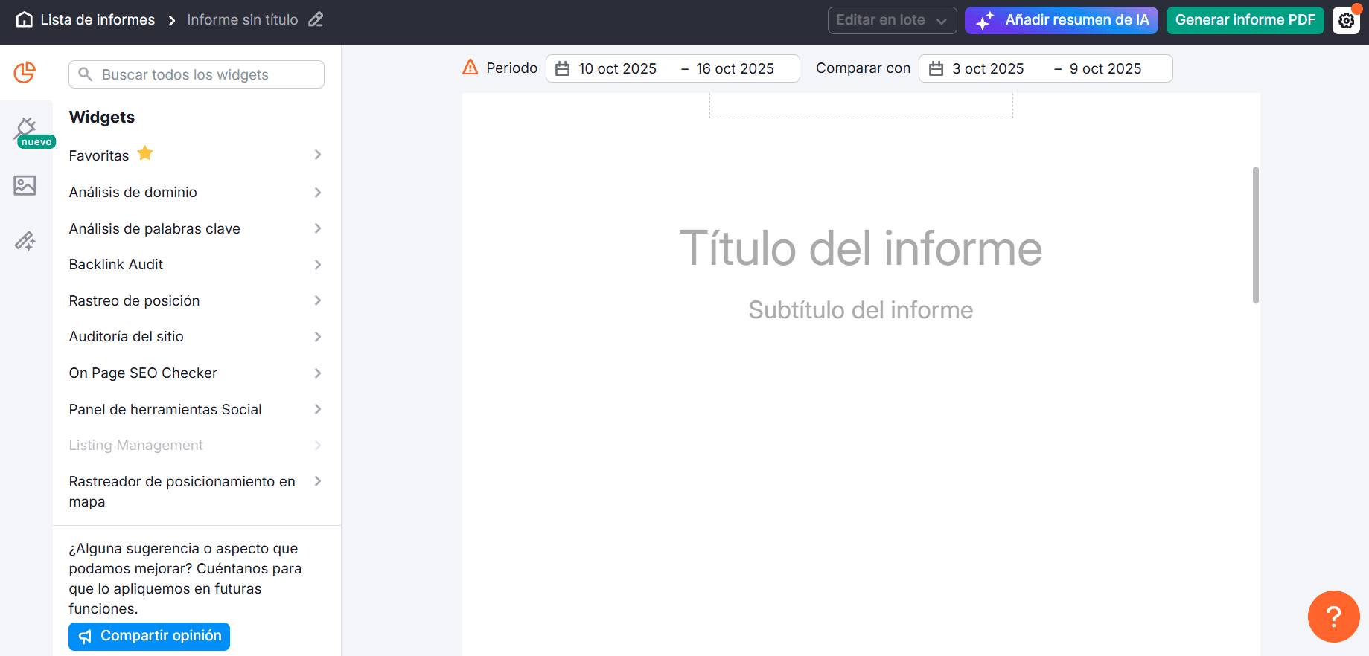Open the magic pencil design icon
The width and height of the screenshot is (1369, 656).
[25, 241]
